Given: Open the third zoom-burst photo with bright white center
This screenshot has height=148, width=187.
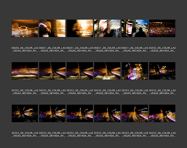Looking at the screenshot, I should coord(107,71).
